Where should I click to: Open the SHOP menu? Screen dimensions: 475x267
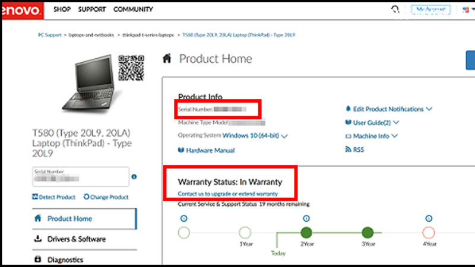click(62, 9)
